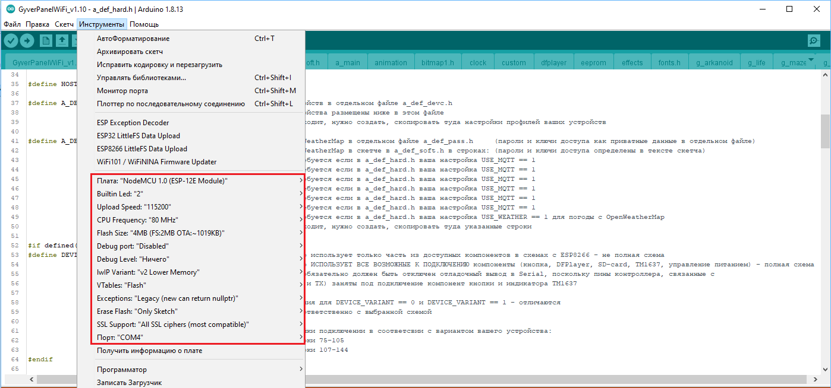Switch to the eeprom tab

pyautogui.click(x=593, y=62)
